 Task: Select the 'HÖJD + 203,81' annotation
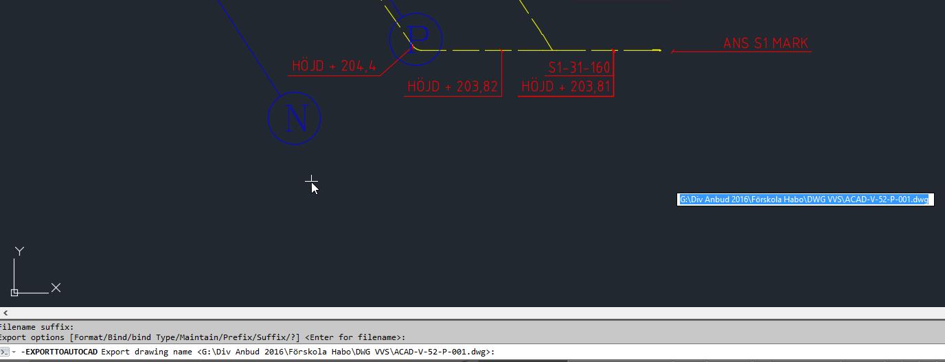click(566, 86)
